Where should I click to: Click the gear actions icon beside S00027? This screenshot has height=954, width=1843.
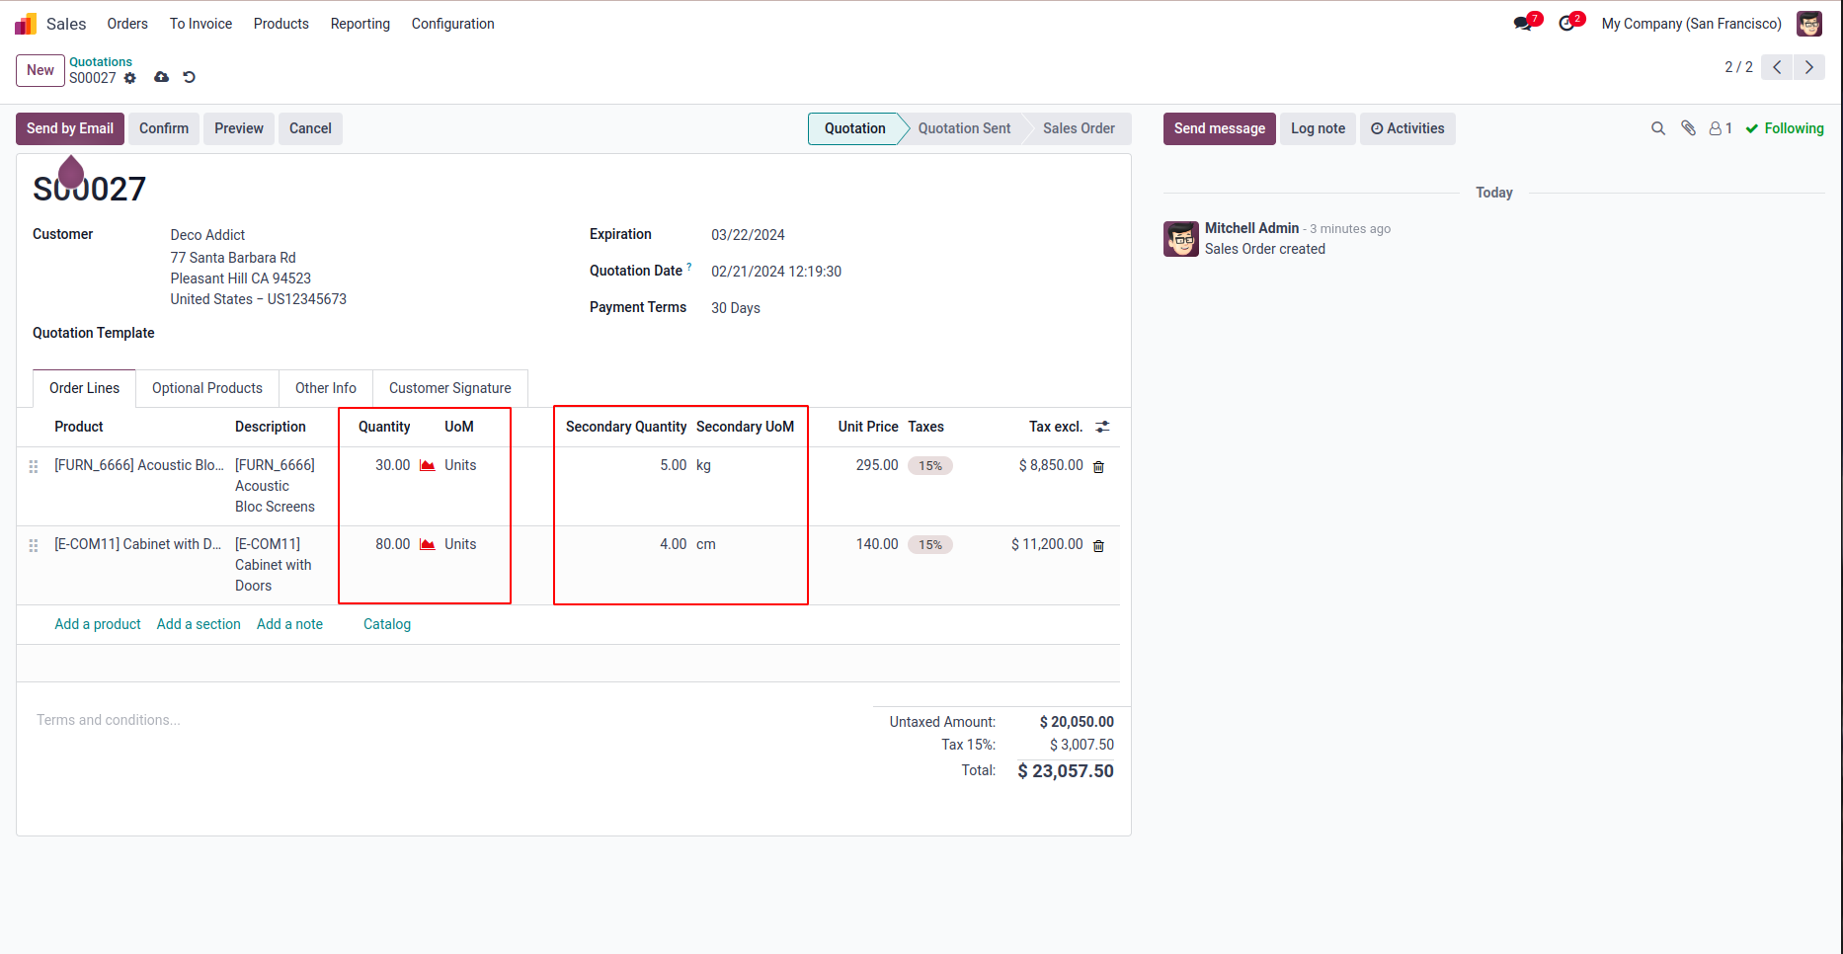tap(130, 78)
